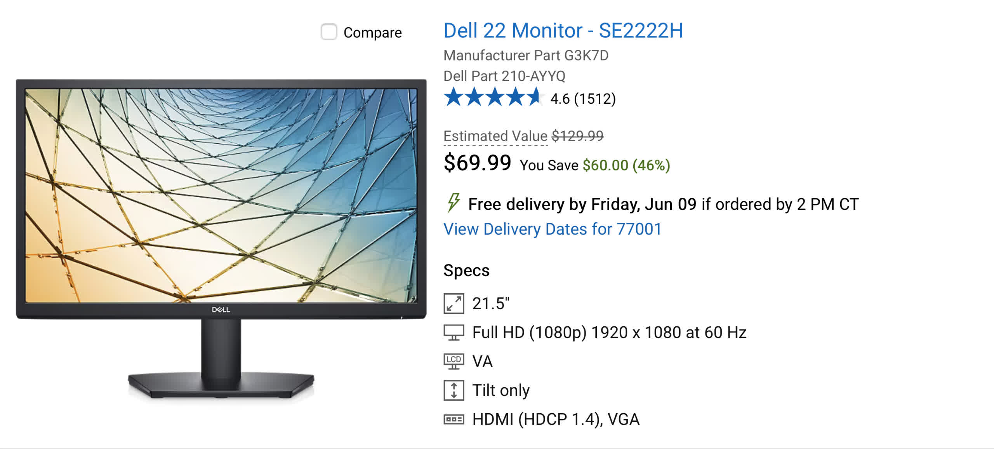Click the blue star rating icons
The height and width of the screenshot is (449, 994).
tap(493, 97)
